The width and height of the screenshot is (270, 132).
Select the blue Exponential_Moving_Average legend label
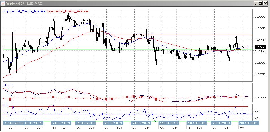click(x=24, y=11)
